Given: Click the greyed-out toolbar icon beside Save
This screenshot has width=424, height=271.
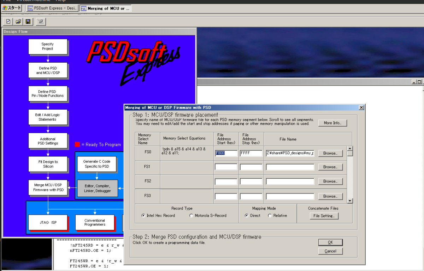Looking at the screenshot, I should pos(41,22).
